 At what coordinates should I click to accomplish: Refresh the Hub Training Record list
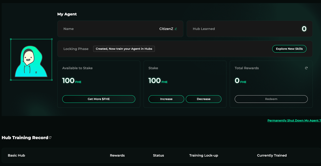50,137
